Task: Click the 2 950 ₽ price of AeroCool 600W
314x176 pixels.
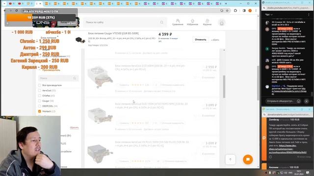Action: click(211, 67)
